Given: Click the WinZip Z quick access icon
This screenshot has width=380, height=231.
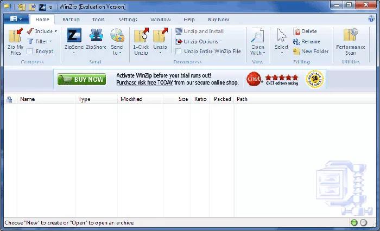Looking at the screenshot, I should tap(42, 7).
